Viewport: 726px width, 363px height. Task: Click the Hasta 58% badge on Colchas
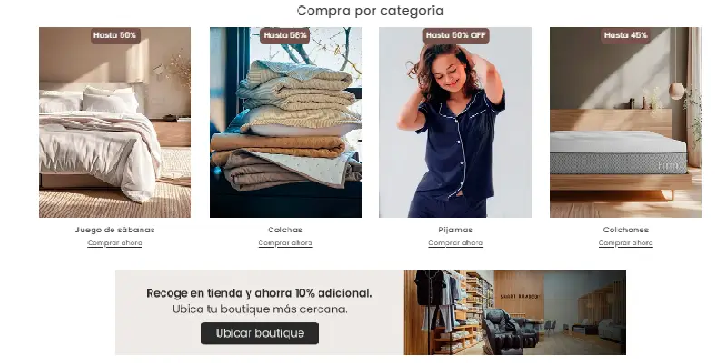[x=285, y=35]
